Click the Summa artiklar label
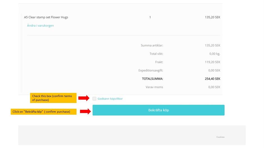This screenshot has width=264, height=148. pyautogui.click(x=152, y=45)
